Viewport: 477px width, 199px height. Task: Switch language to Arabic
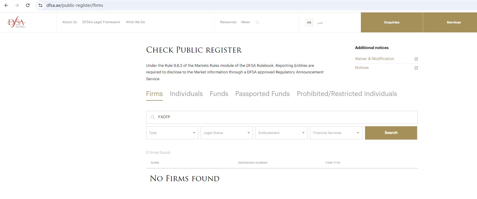320,23
